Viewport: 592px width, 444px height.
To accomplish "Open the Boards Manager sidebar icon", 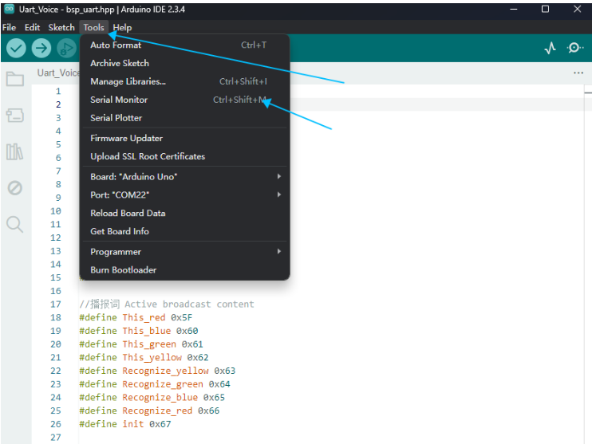I will click(x=15, y=115).
